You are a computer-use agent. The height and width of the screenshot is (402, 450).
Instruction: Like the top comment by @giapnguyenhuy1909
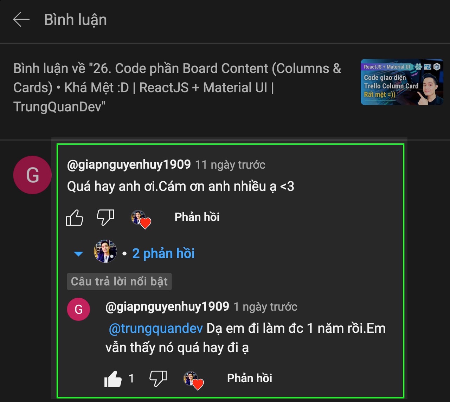click(75, 218)
